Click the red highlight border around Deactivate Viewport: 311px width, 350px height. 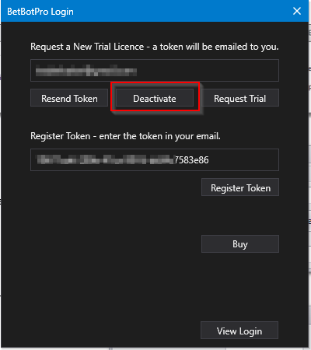[x=155, y=83]
